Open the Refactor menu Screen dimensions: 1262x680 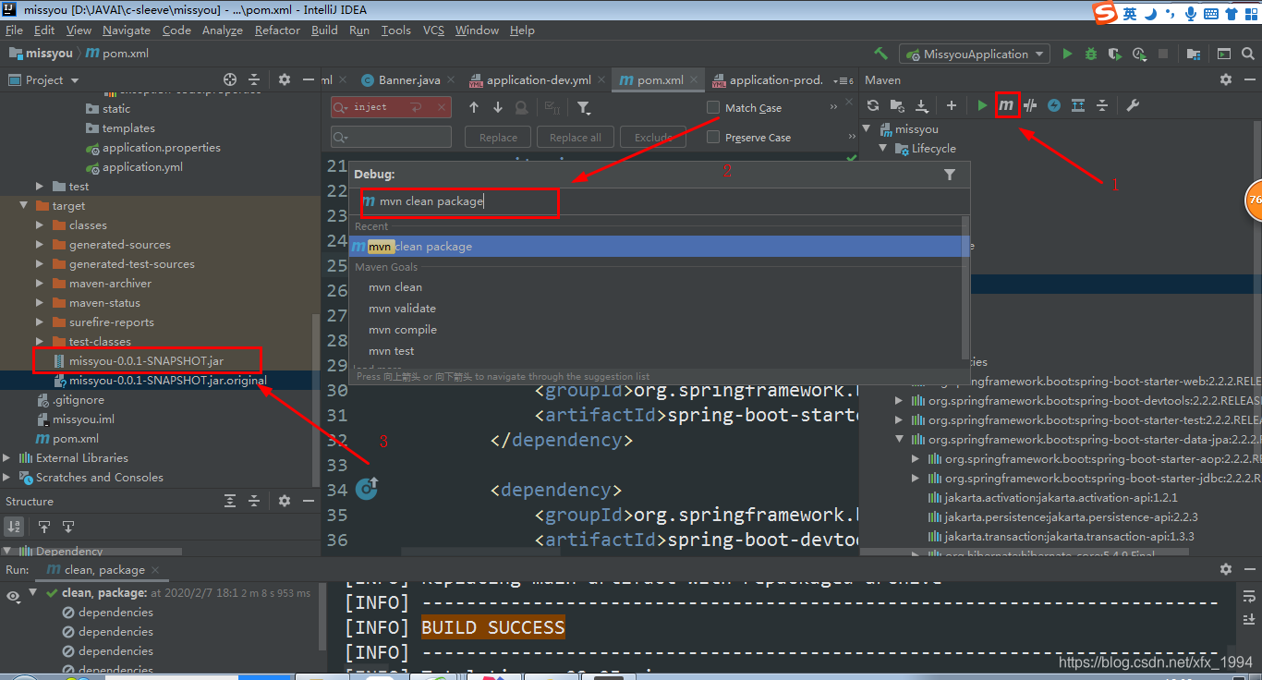tap(277, 30)
